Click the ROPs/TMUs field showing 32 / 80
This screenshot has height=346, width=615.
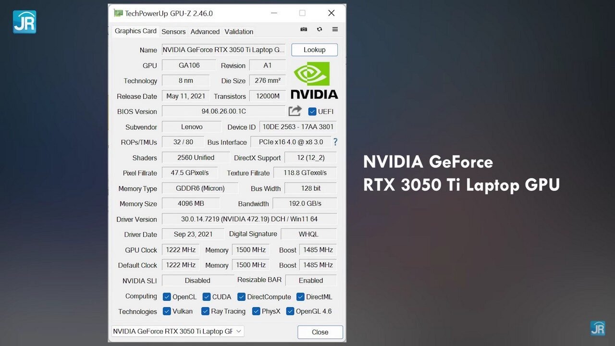point(183,142)
